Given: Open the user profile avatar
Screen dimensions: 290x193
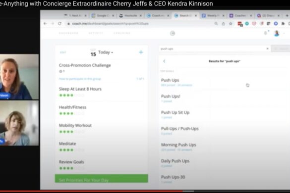Looking at the screenshot, I should coord(277,33).
